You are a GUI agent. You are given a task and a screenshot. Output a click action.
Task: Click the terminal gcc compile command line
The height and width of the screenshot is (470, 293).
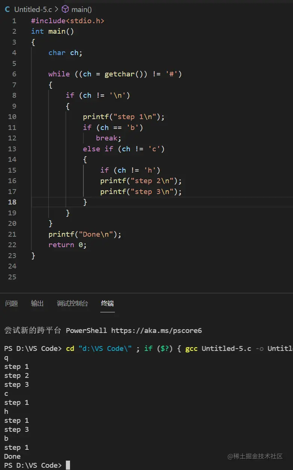click(x=149, y=349)
